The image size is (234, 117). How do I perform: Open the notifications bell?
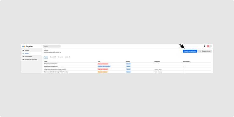tap(204, 46)
